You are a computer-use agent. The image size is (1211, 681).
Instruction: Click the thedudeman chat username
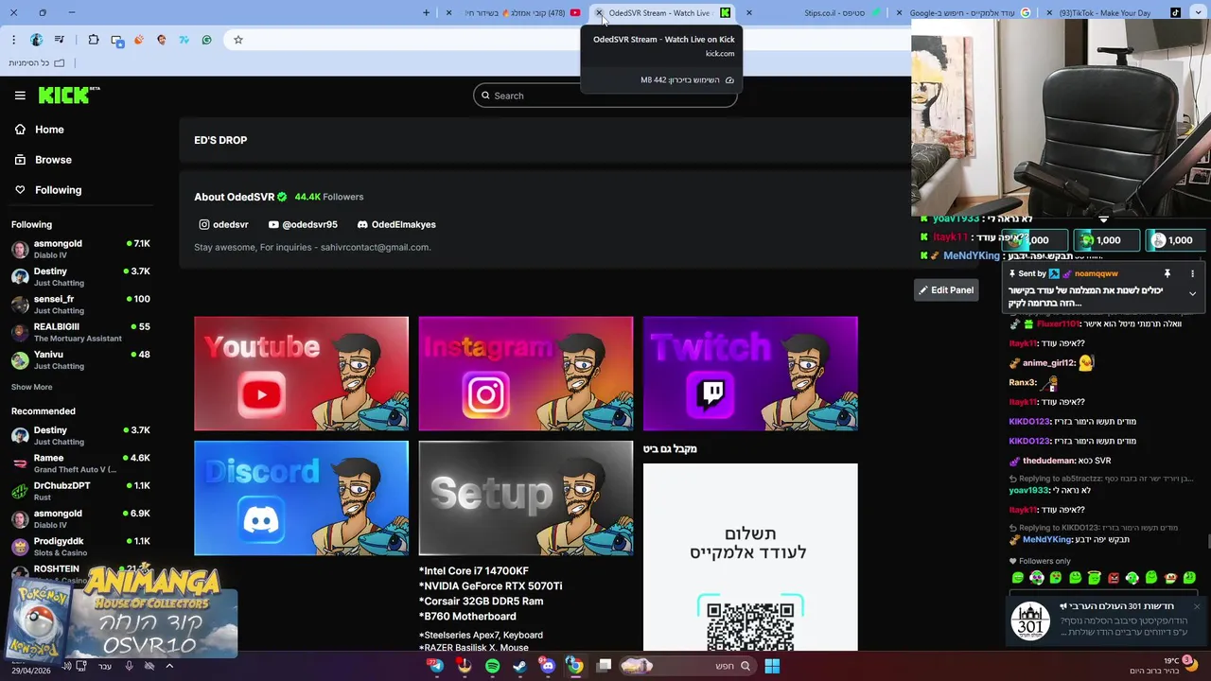pos(1048,461)
